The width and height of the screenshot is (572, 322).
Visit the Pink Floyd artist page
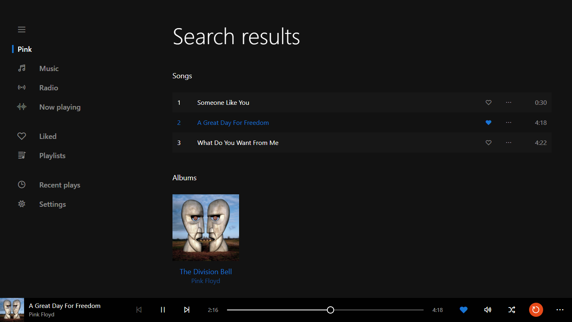click(205, 281)
